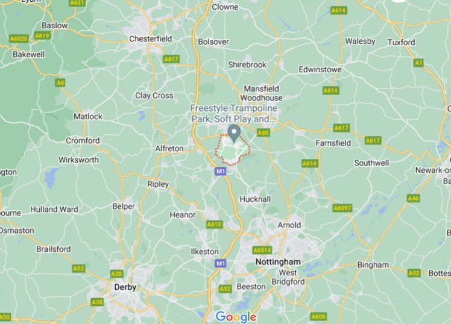Click the A606 road badge
Screen dimensions: 451x324
pyautogui.click(x=318, y=317)
